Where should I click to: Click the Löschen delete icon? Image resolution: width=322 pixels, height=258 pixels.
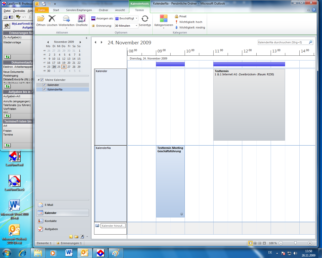click(x=52, y=19)
